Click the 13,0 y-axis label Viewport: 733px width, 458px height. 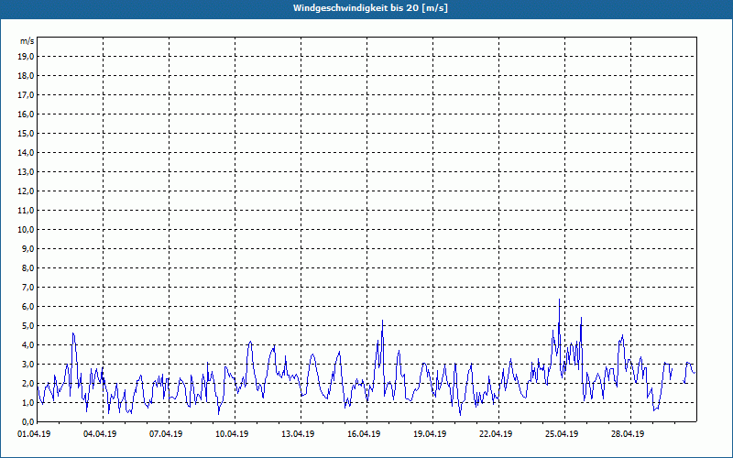(26, 171)
